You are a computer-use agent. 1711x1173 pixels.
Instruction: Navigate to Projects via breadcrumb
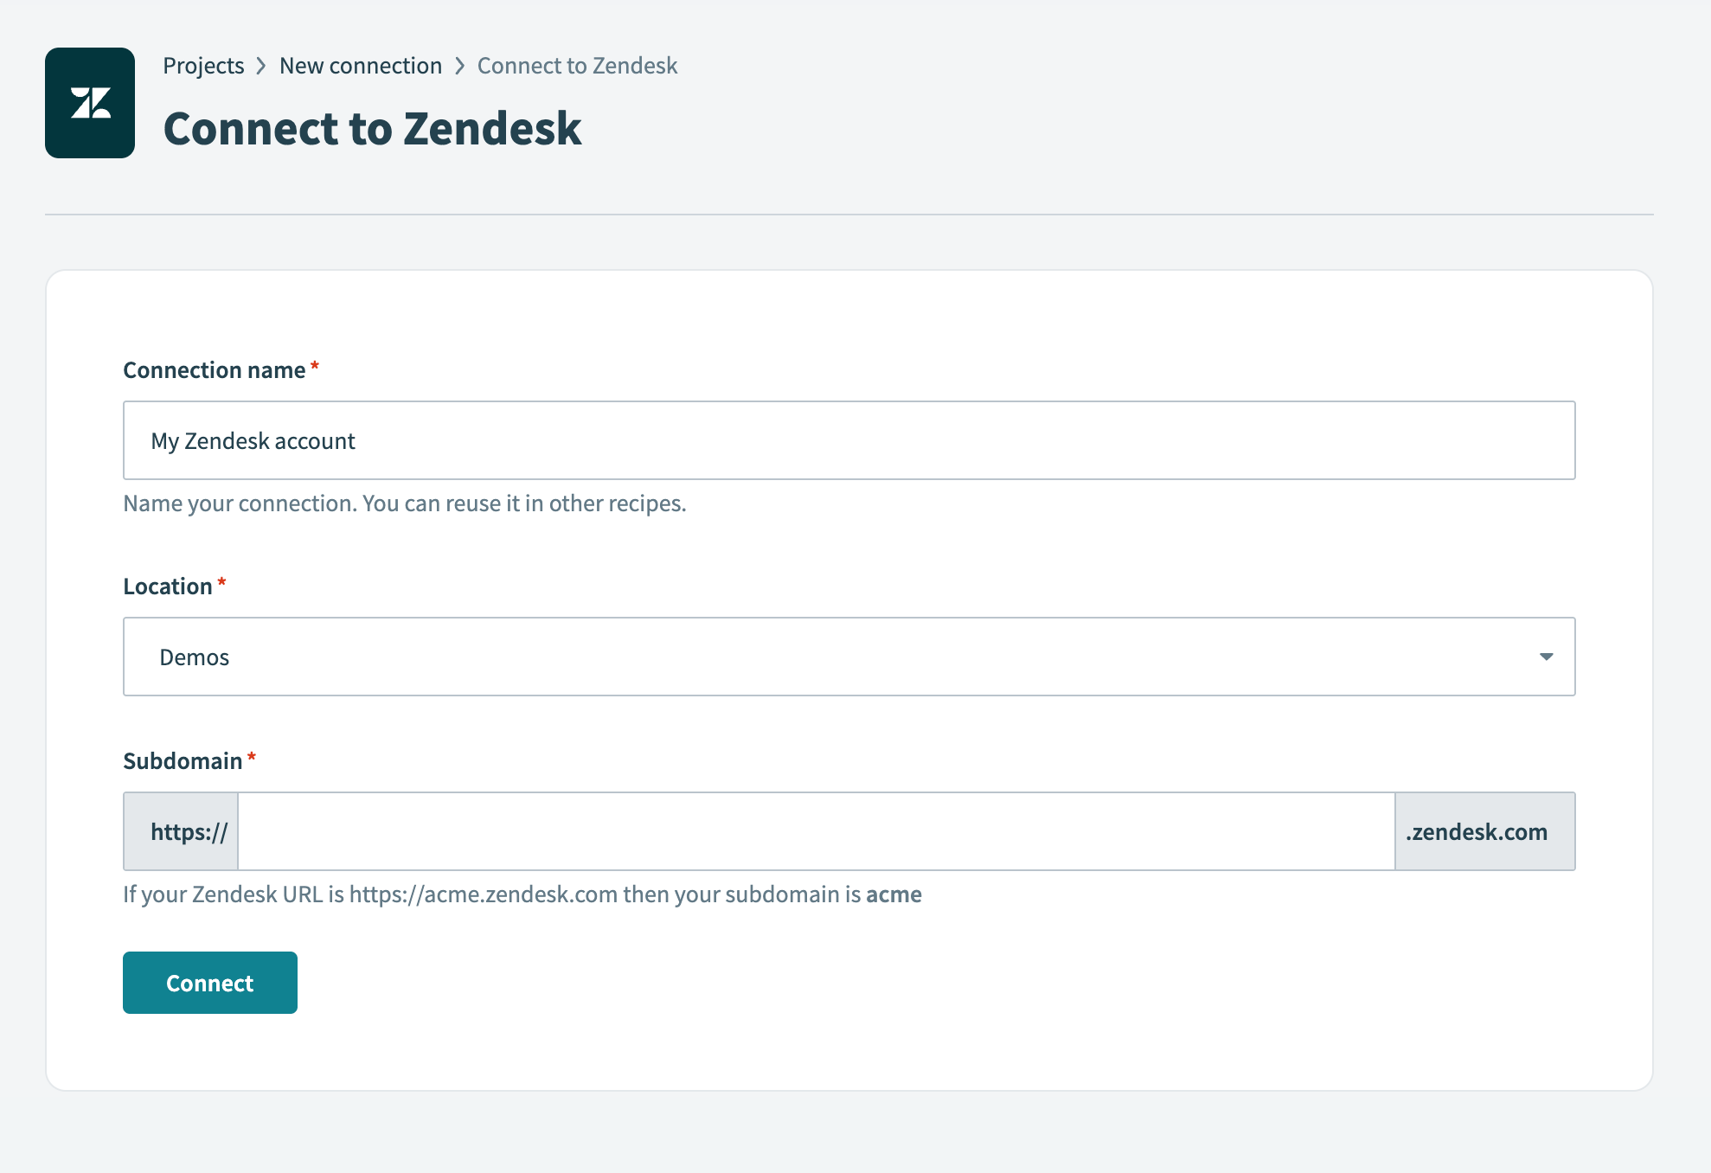[x=203, y=65]
